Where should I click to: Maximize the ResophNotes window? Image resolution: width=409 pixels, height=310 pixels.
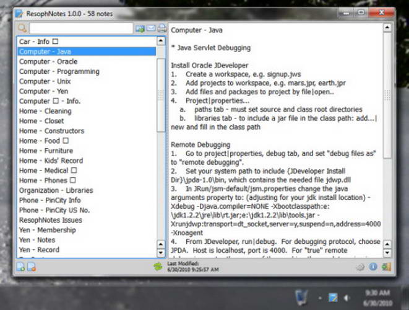click(361, 12)
